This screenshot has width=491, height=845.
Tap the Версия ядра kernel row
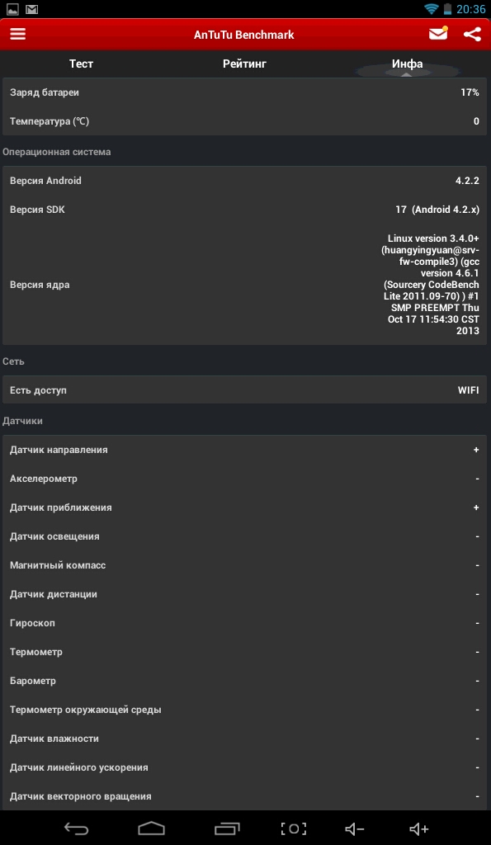tap(245, 284)
